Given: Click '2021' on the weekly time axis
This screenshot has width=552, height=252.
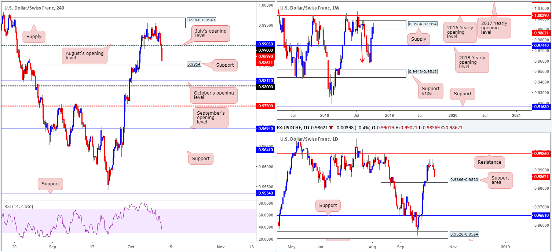Looking at the screenshot, I should pos(516,115).
